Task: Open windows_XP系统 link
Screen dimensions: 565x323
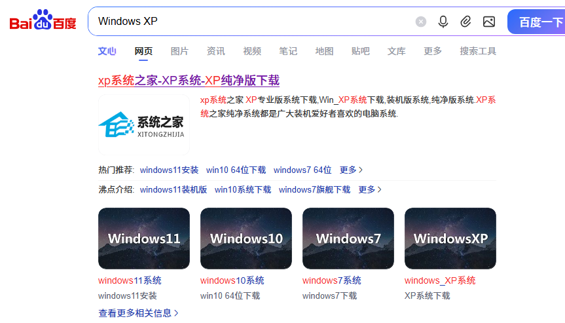Action: (440, 280)
